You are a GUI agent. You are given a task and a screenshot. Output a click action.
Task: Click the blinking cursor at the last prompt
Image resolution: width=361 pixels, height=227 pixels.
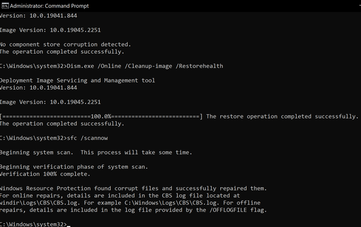tap(69, 225)
